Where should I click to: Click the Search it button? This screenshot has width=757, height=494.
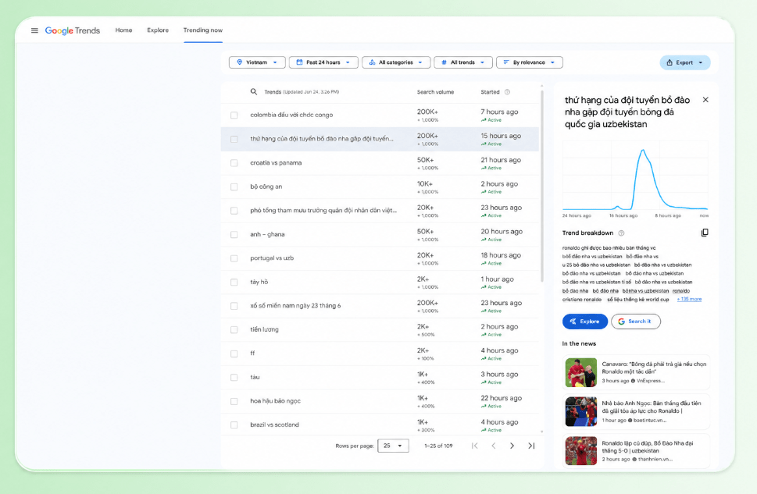pos(635,322)
